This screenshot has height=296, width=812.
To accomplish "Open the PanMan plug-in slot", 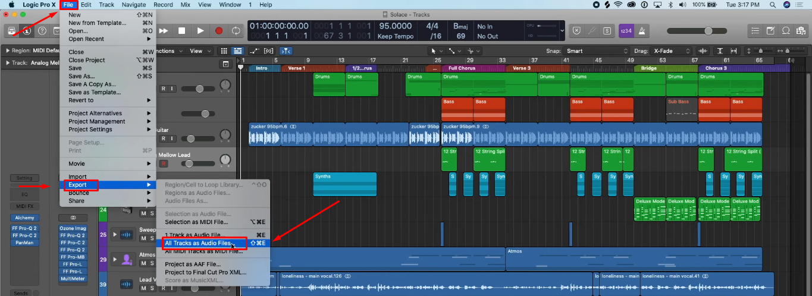I will pos(24,243).
